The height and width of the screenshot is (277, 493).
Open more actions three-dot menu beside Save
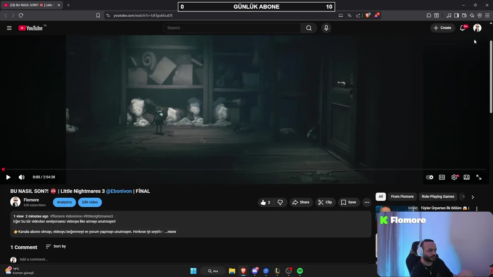pyautogui.click(x=367, y=202)
